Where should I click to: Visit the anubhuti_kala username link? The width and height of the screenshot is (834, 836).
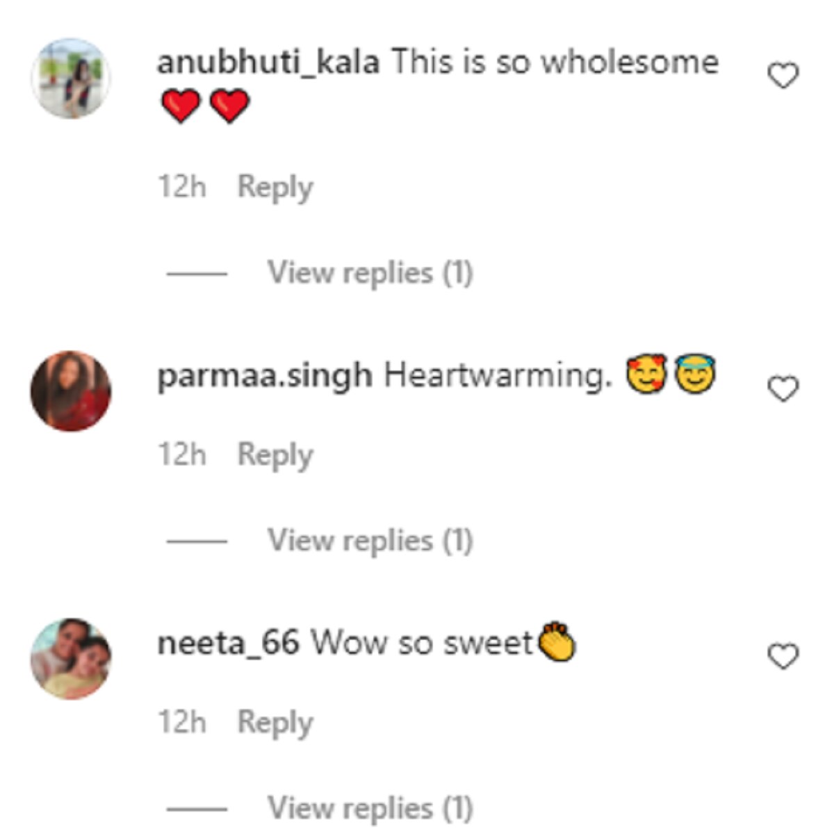coord(268,63)
